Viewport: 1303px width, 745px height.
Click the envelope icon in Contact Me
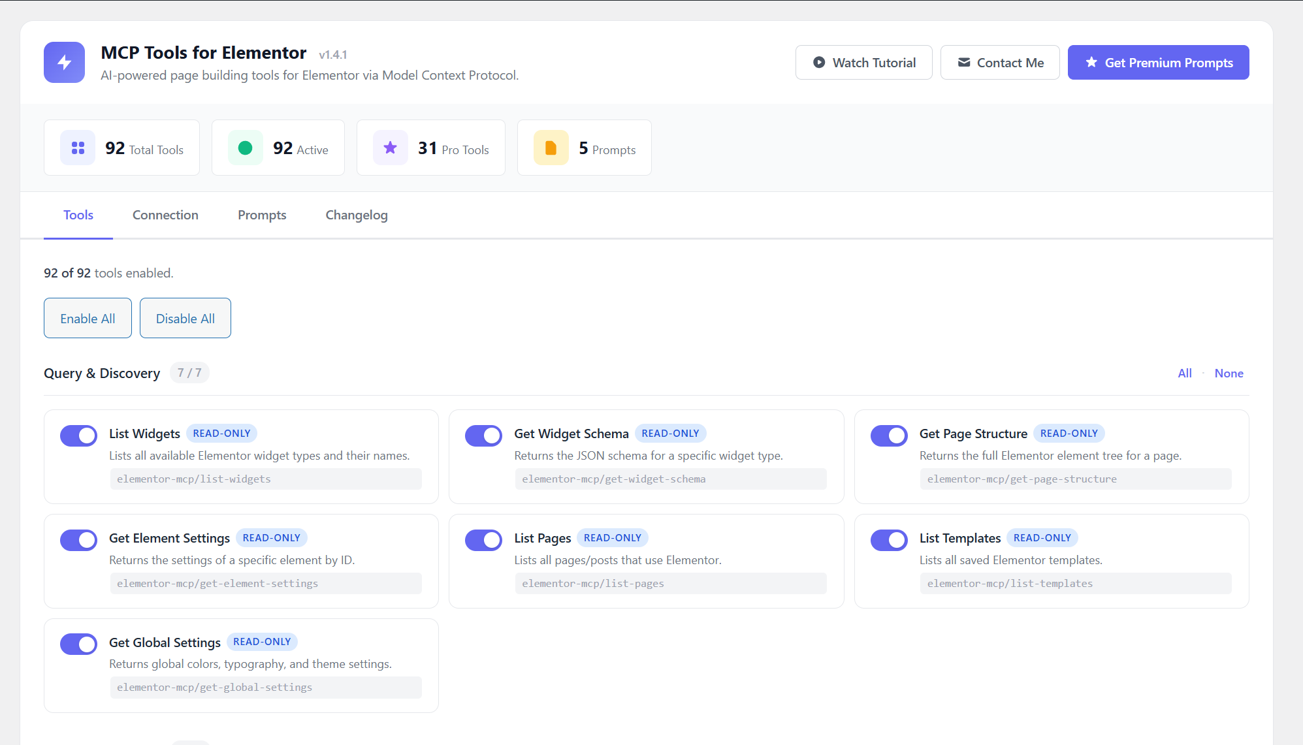pyautogui.click(x=964, y=63)
